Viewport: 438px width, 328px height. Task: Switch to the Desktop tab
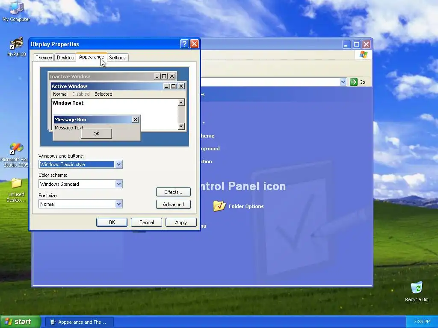point(65,58)
